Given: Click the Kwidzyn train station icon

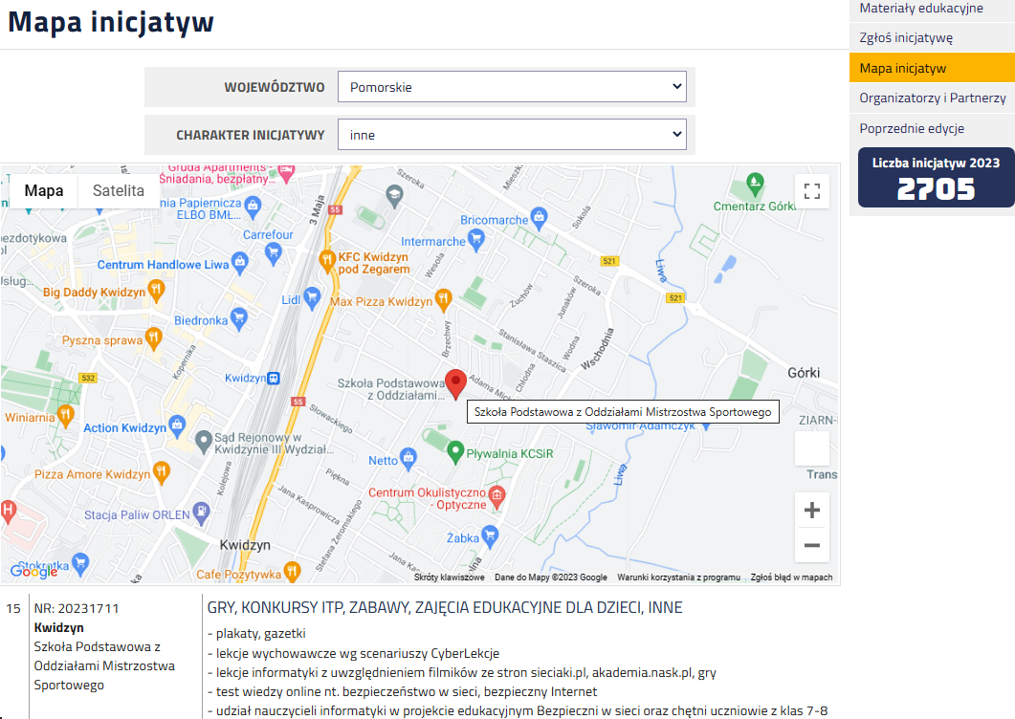Looking at the screenshot, I should point(274,378).
